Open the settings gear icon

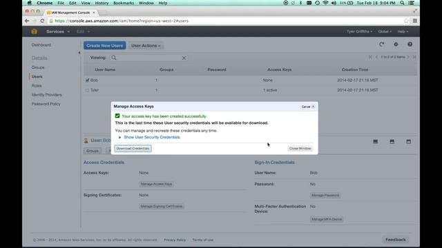click(396, 44)
